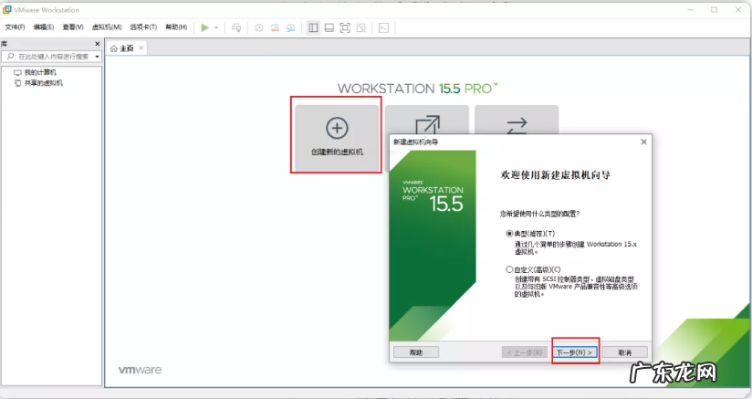This screenshot has height=399, width=752.
Task: Open the 查看(V) menu
Action: click(x=73, y=27)
